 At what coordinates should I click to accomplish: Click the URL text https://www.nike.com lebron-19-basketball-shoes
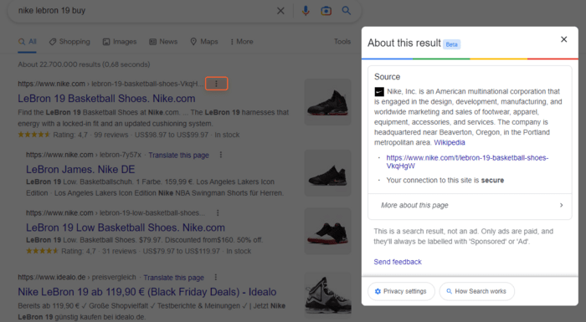coord(111,84)
